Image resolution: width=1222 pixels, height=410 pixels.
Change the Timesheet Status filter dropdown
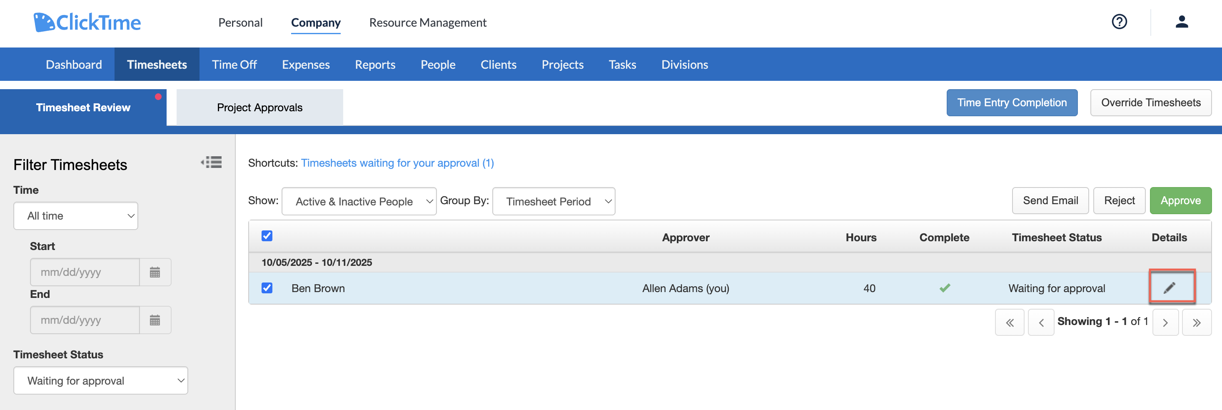point(100,380)
